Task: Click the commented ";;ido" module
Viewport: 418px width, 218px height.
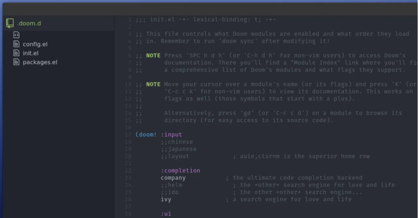Action: pos(169,192)
